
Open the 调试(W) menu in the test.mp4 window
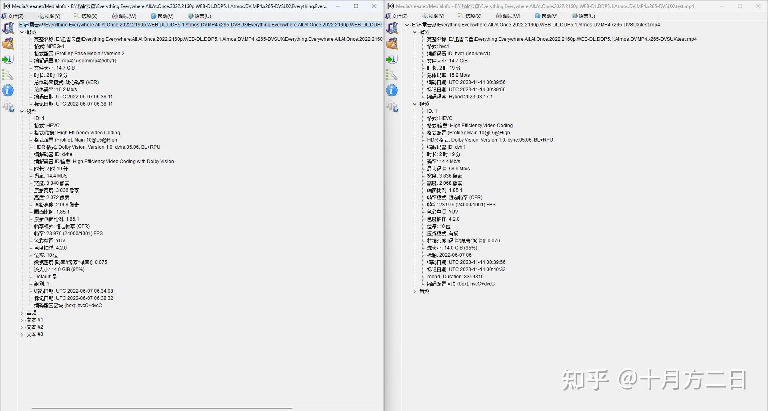point(508,16)
